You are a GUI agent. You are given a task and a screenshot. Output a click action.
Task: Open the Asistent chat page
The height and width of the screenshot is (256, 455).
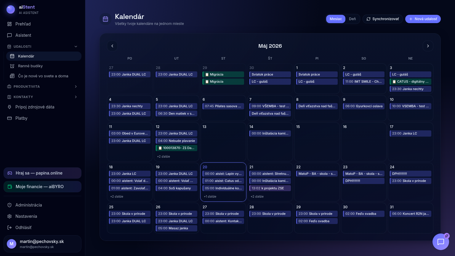pos(42,35)
